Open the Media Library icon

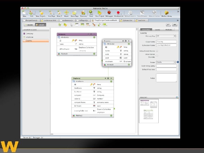point(167,13)
